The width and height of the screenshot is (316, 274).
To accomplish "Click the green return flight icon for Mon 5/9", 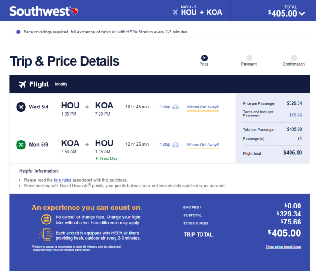I will point(21,145).
